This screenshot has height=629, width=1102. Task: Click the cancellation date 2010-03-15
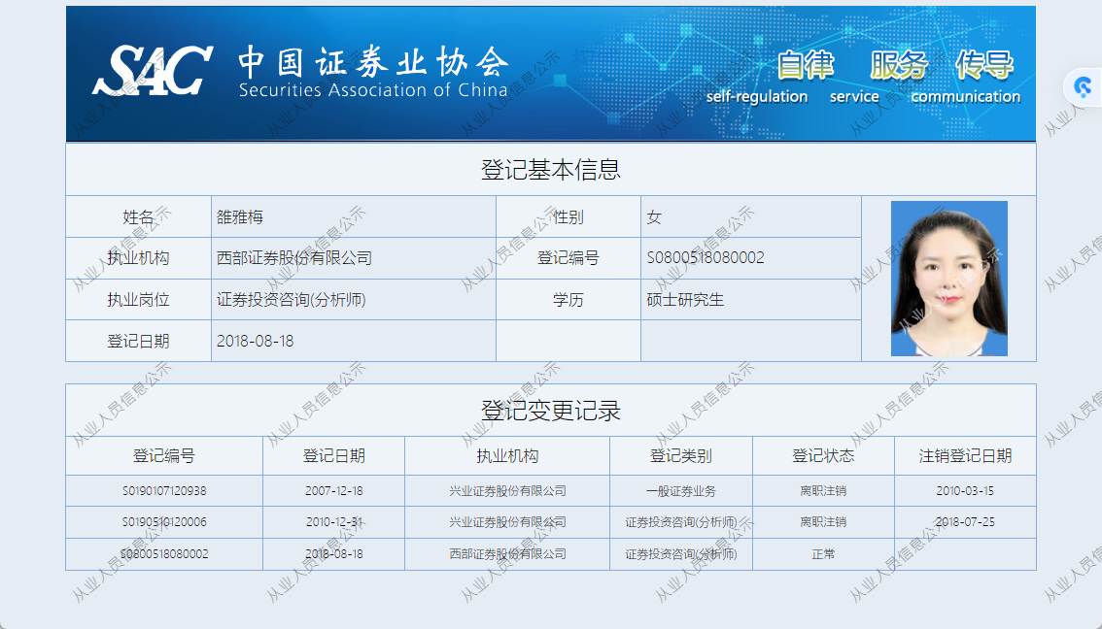point(965,491)
